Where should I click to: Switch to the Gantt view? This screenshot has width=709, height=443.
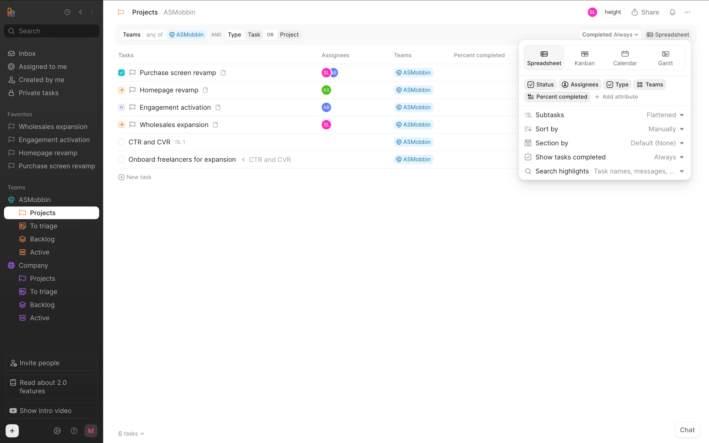(x=665, y=58)
